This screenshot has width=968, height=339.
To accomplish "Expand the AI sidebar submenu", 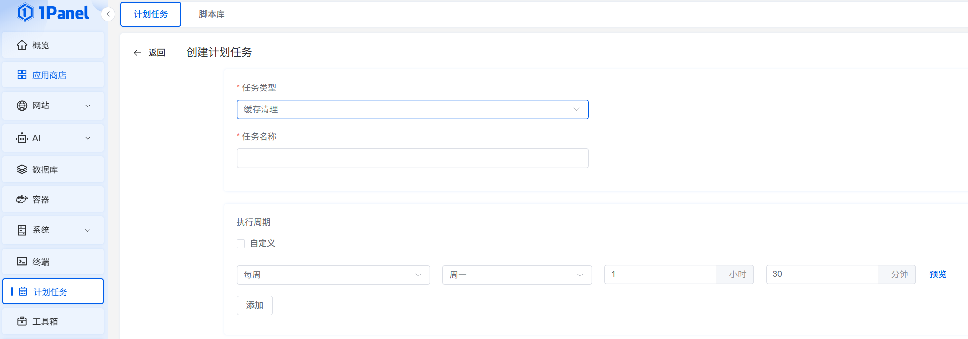I will pos(88,138).
